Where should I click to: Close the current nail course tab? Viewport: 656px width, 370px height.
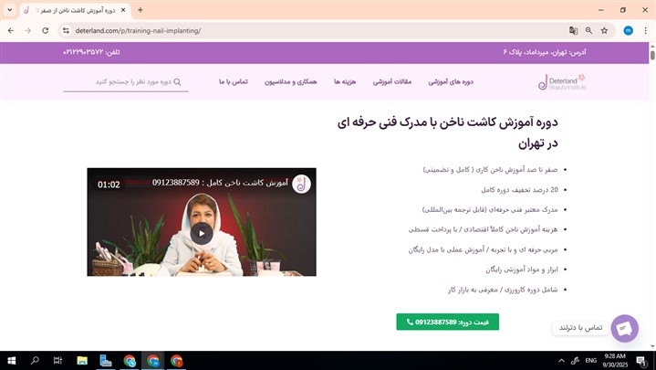pyautogui.click(x=123, y=10)
